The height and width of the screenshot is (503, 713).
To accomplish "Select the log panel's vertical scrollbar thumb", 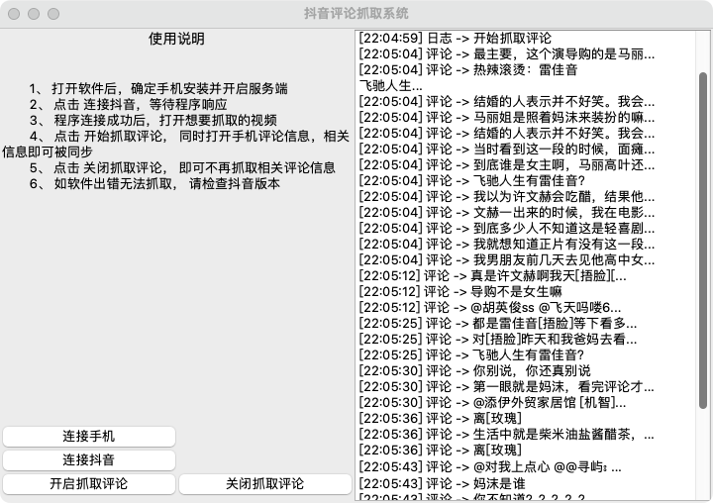I will click(x=703, y=240).
